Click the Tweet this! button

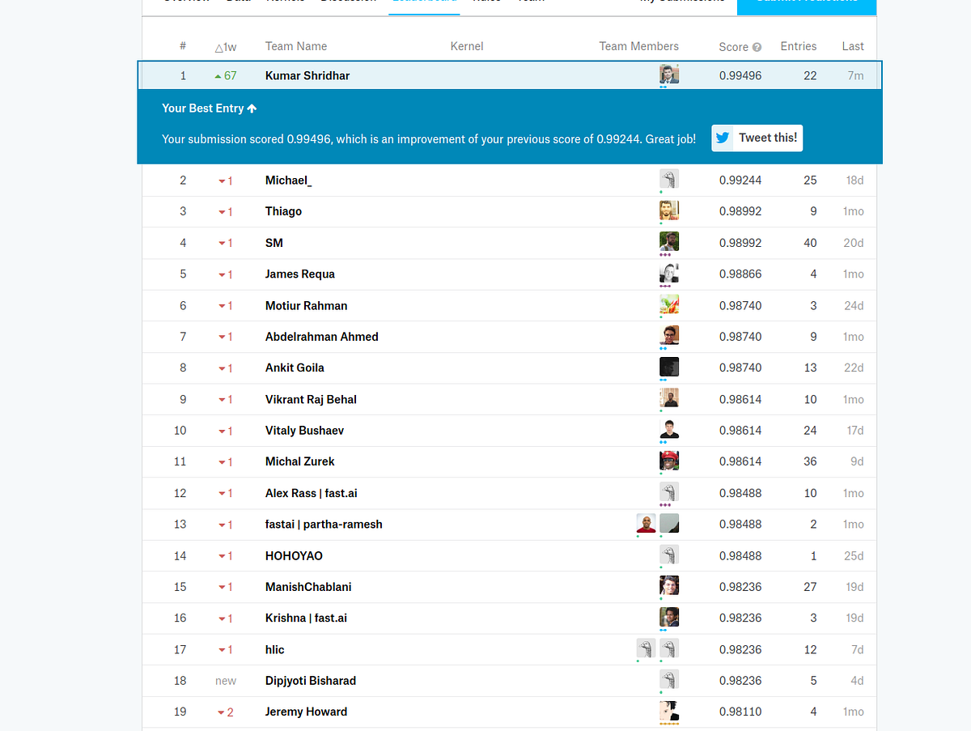[x=757, y=138]
